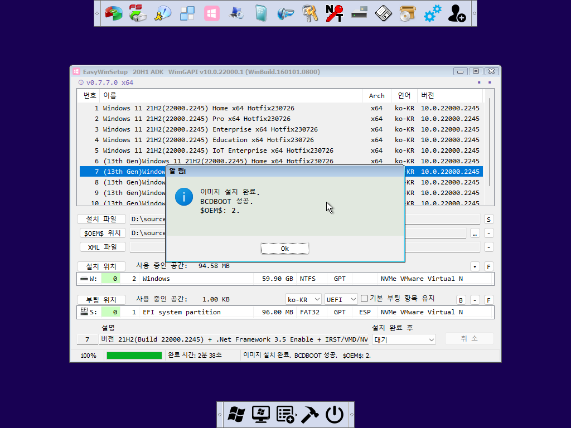Click the minus button on 부팅 위치 row
Image resolution: width=571 pixels, height=428 pixels.
coord(475,300)
